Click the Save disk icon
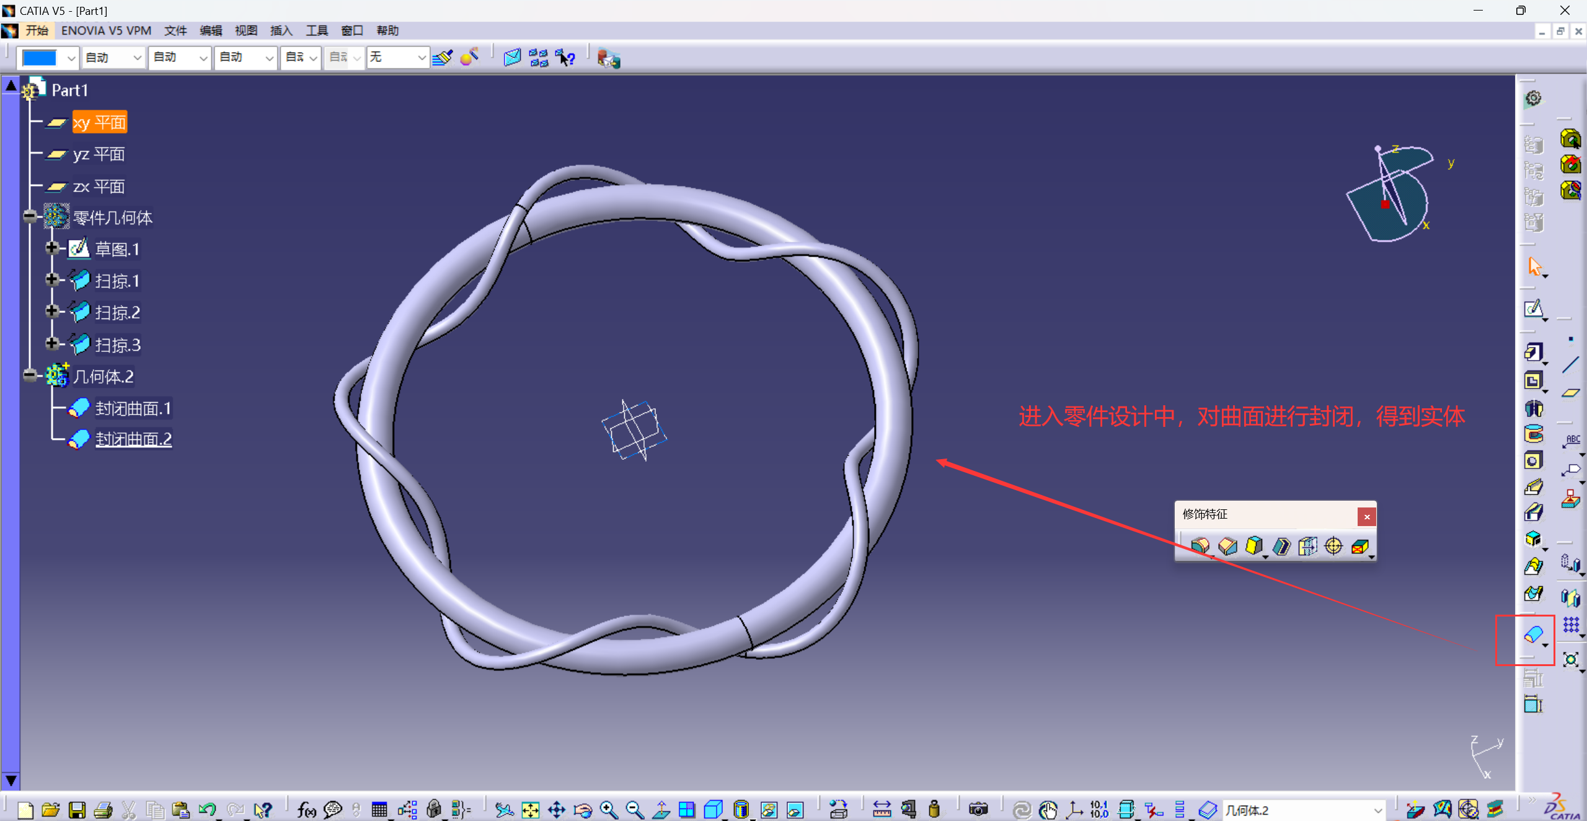The image size is (1587, 821). tap(77, 810)
